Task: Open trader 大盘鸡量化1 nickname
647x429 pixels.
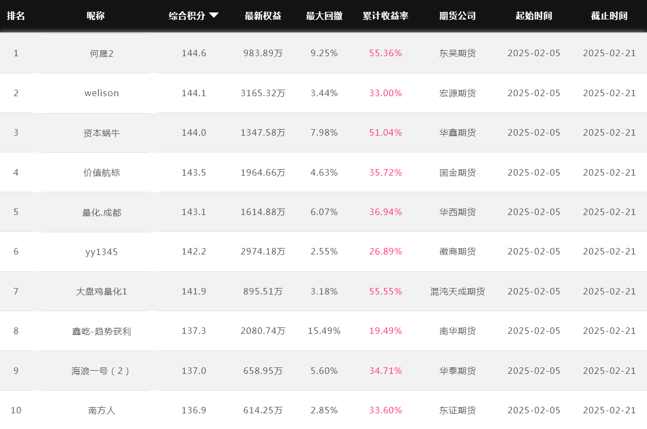Action: (x=102, y=292)
